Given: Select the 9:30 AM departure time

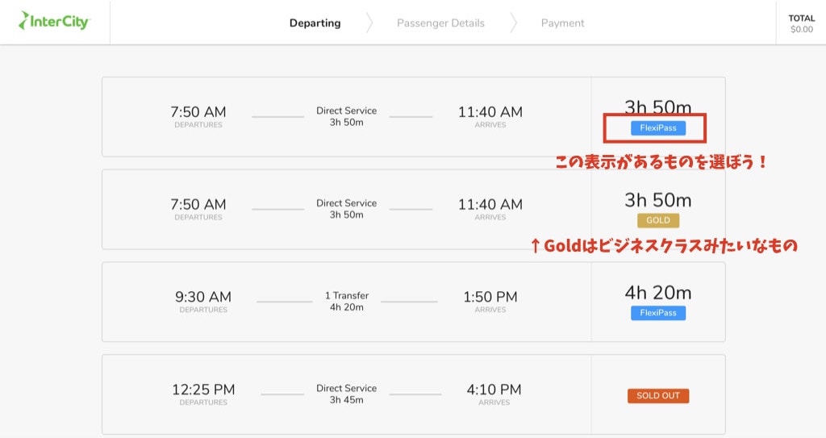Looking at the screenshot, I should point(203,297).
